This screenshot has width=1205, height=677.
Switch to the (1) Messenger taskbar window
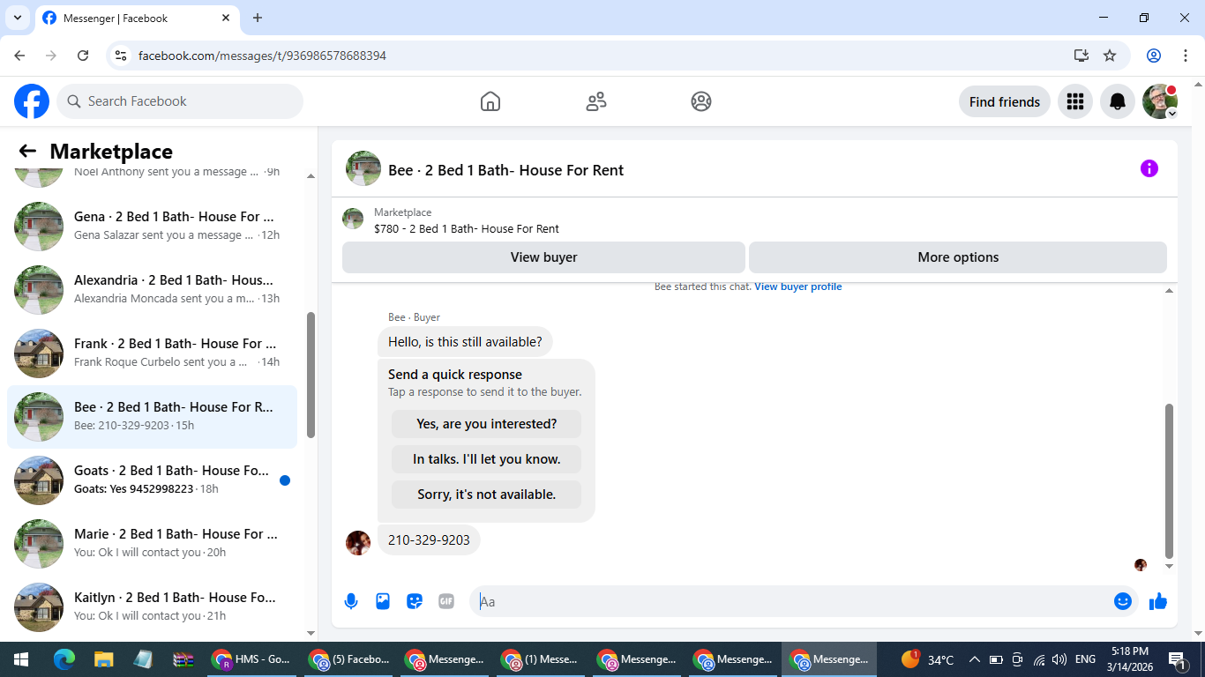[541, 659]
